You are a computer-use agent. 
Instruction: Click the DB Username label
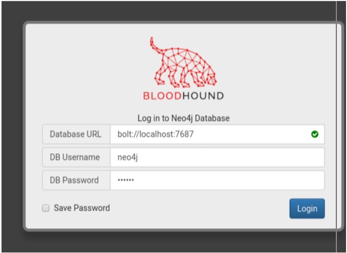tap(75, 158)
